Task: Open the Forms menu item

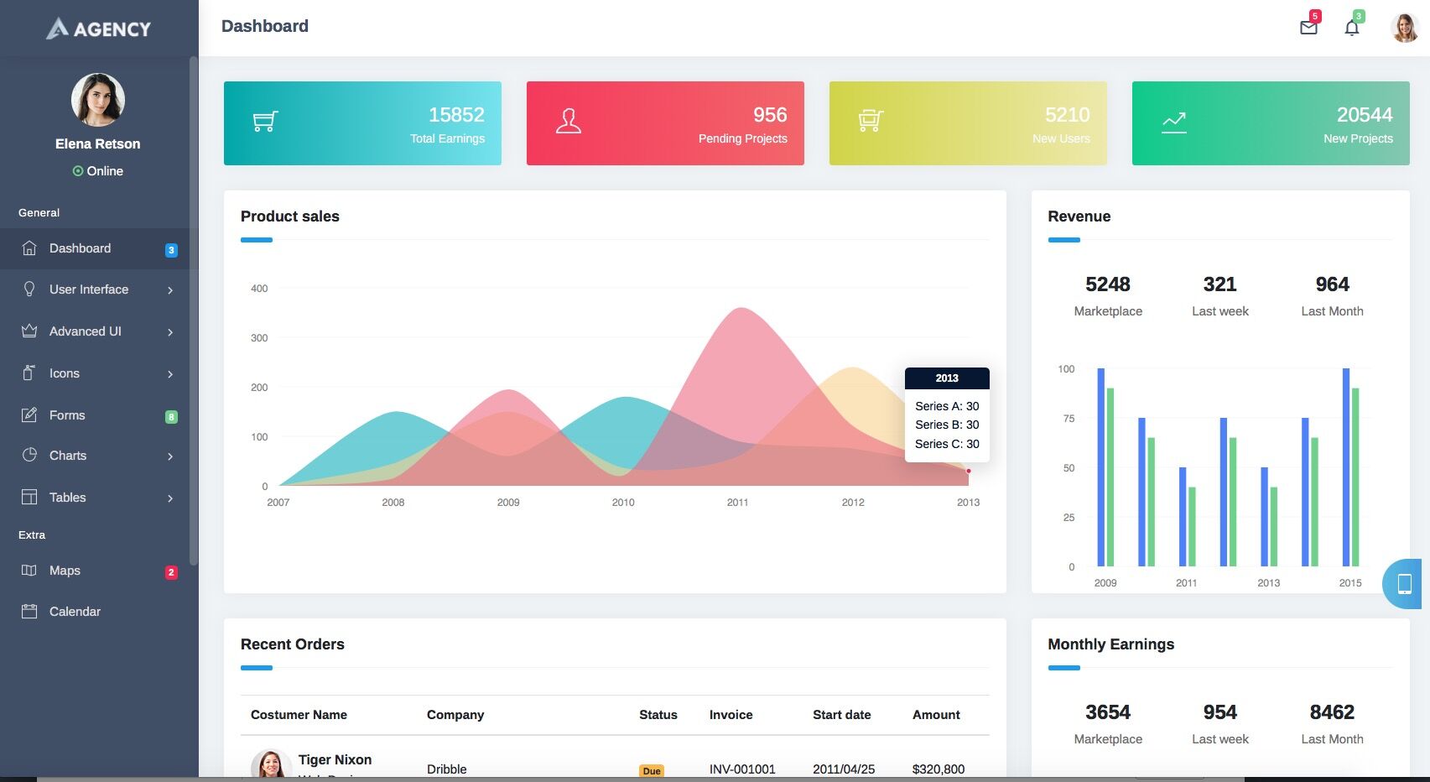Action: [67, 415]
